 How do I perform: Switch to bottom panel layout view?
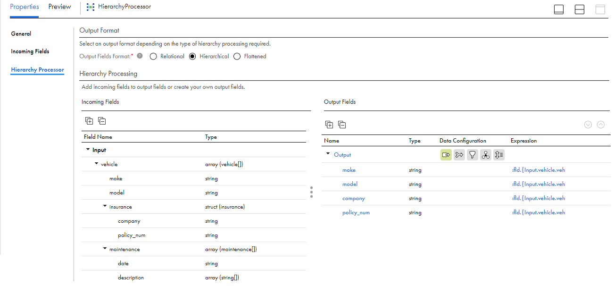point(559,9)
